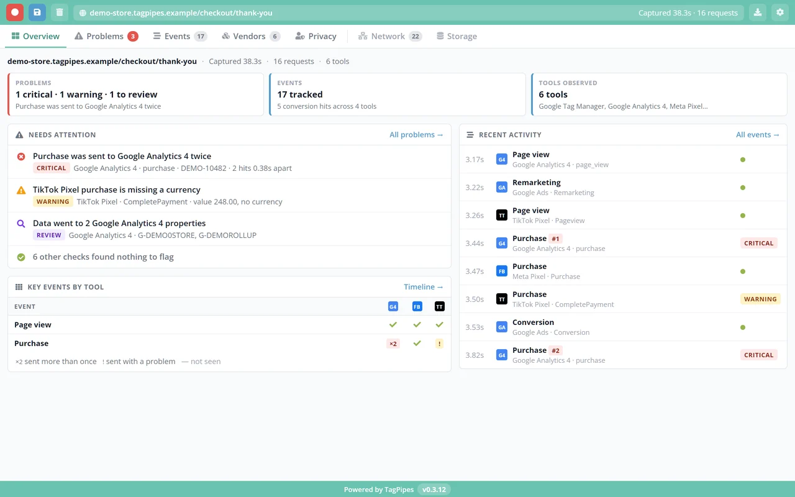Viewport: 795px width, 497px height.
Task: Clear the capture with the trash icon
Action: 59,12
